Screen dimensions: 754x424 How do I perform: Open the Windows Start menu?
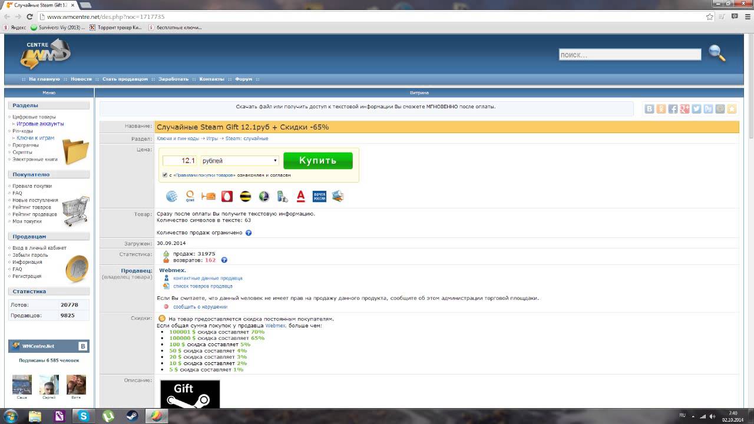pos(10,416)
